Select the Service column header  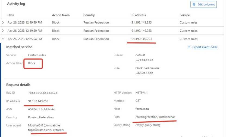[x=185, y=15]
